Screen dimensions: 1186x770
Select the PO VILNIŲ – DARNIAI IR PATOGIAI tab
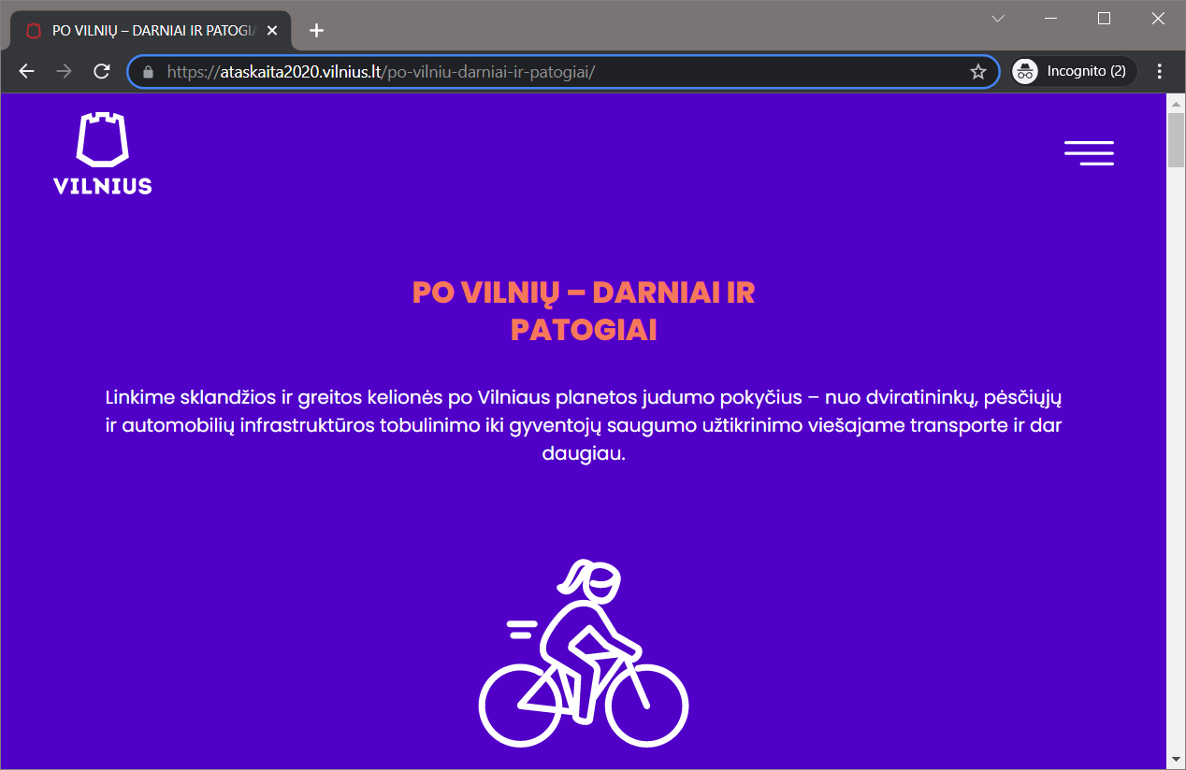[150, 30]
